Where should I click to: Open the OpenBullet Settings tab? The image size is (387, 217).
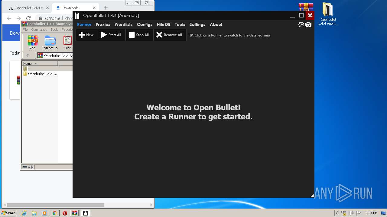197,24
